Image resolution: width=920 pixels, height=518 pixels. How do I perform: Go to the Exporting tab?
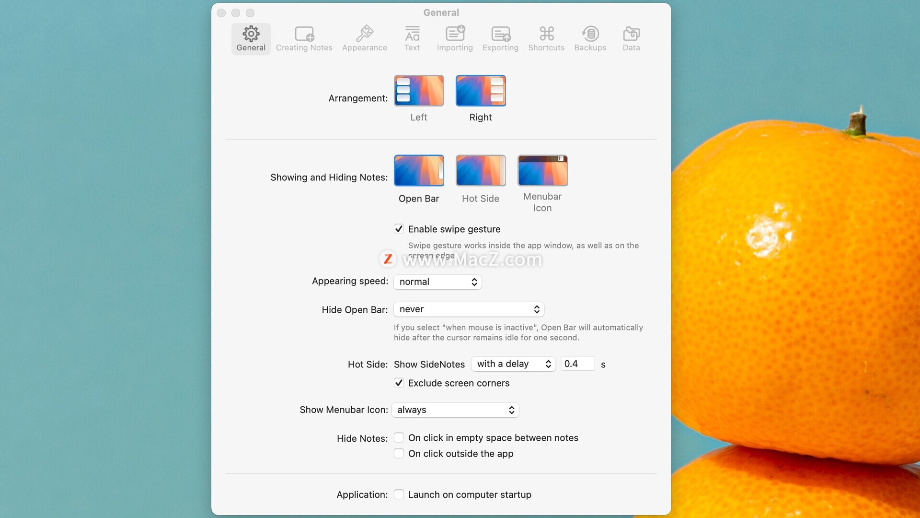click(500, 39)
